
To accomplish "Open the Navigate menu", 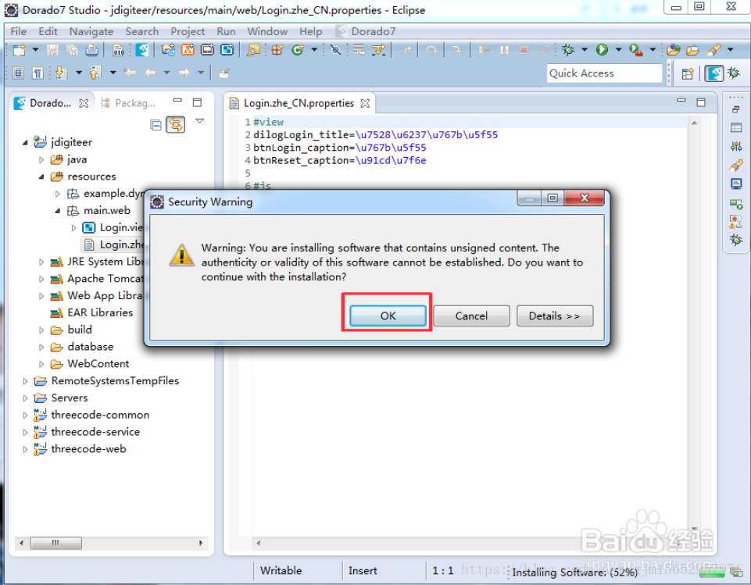I will pyautogui.click(x=91, y=31).
